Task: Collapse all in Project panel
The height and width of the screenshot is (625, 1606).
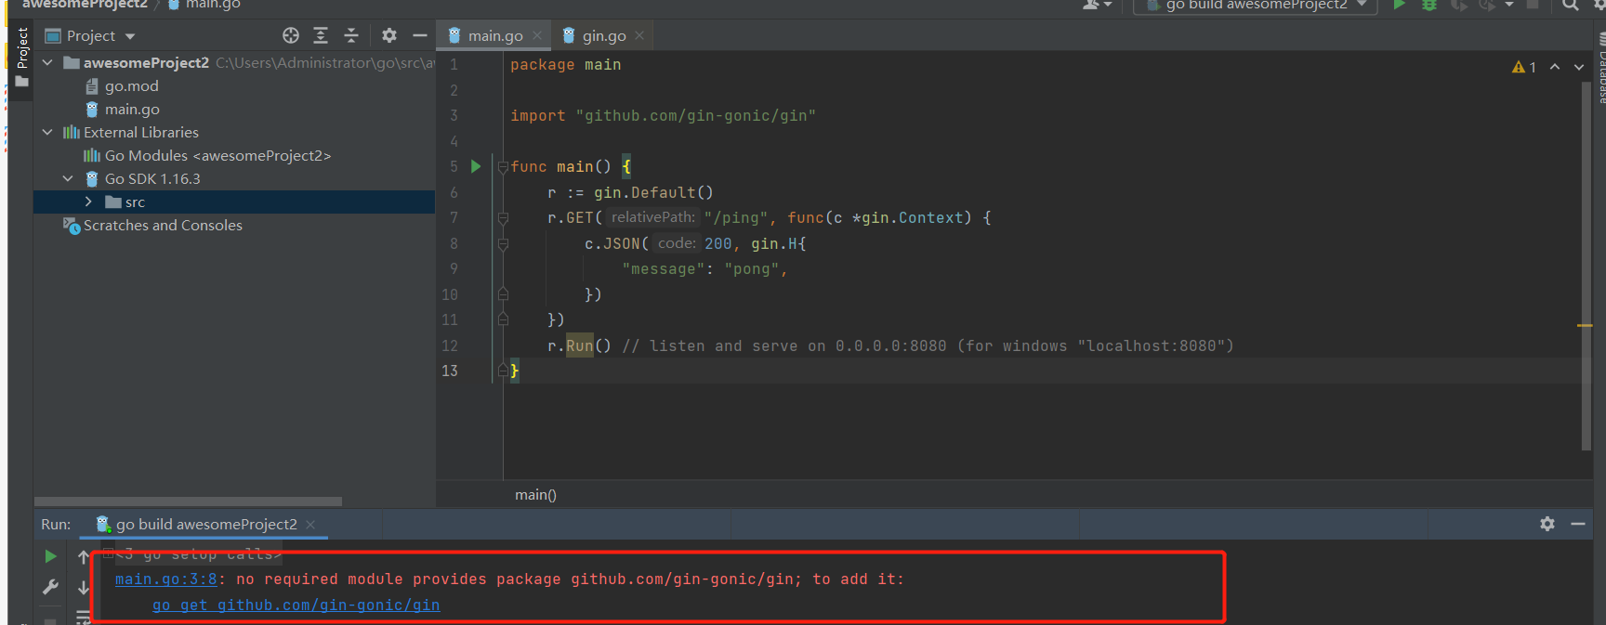Action: (x=351, y=35)
